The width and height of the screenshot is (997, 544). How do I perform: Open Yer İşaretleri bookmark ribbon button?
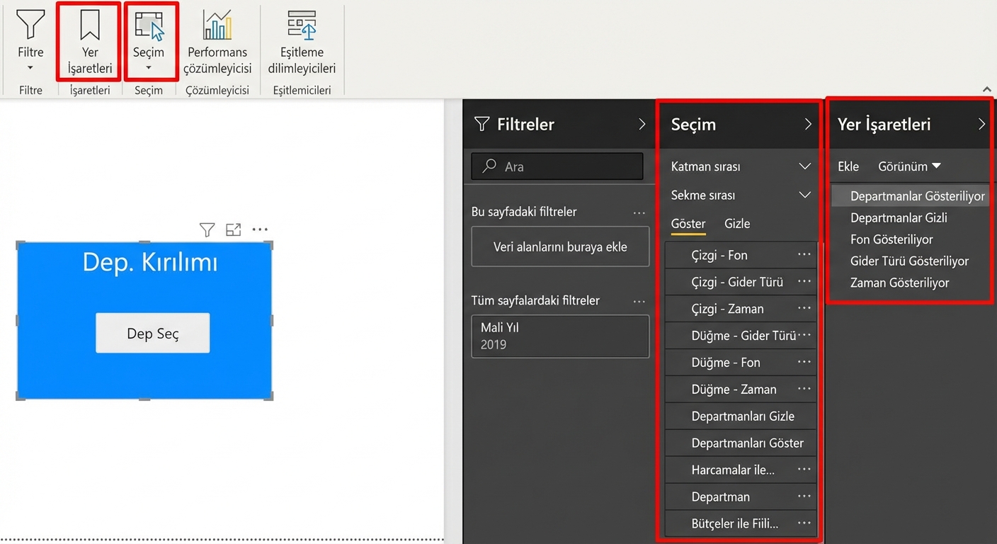tap(90, 42)
